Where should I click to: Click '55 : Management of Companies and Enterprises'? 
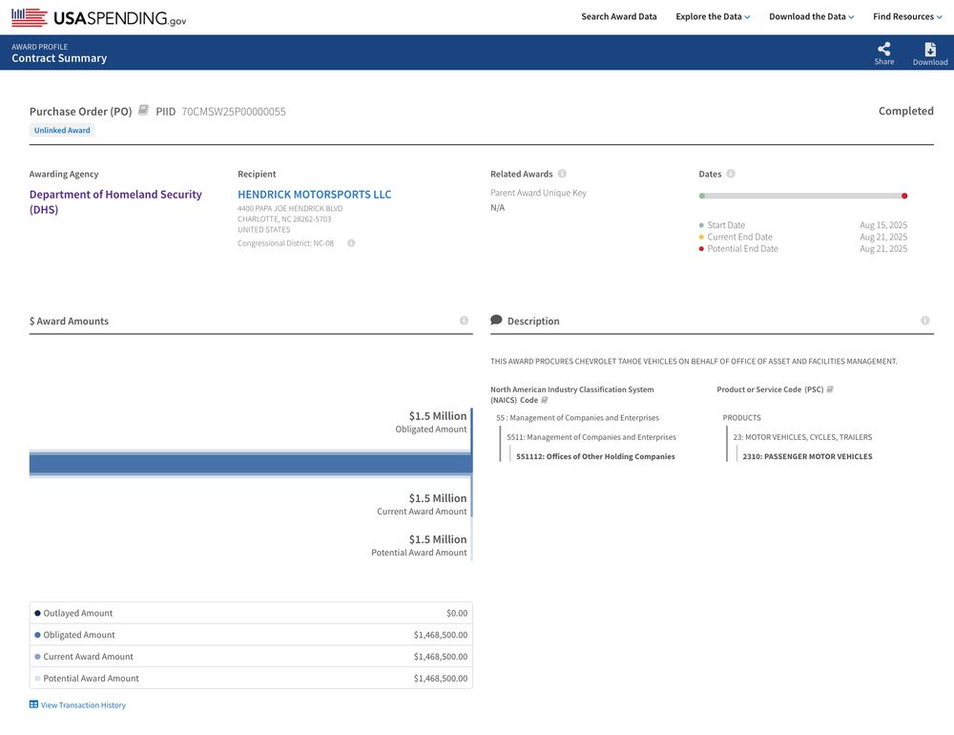[x=577, y=418]
